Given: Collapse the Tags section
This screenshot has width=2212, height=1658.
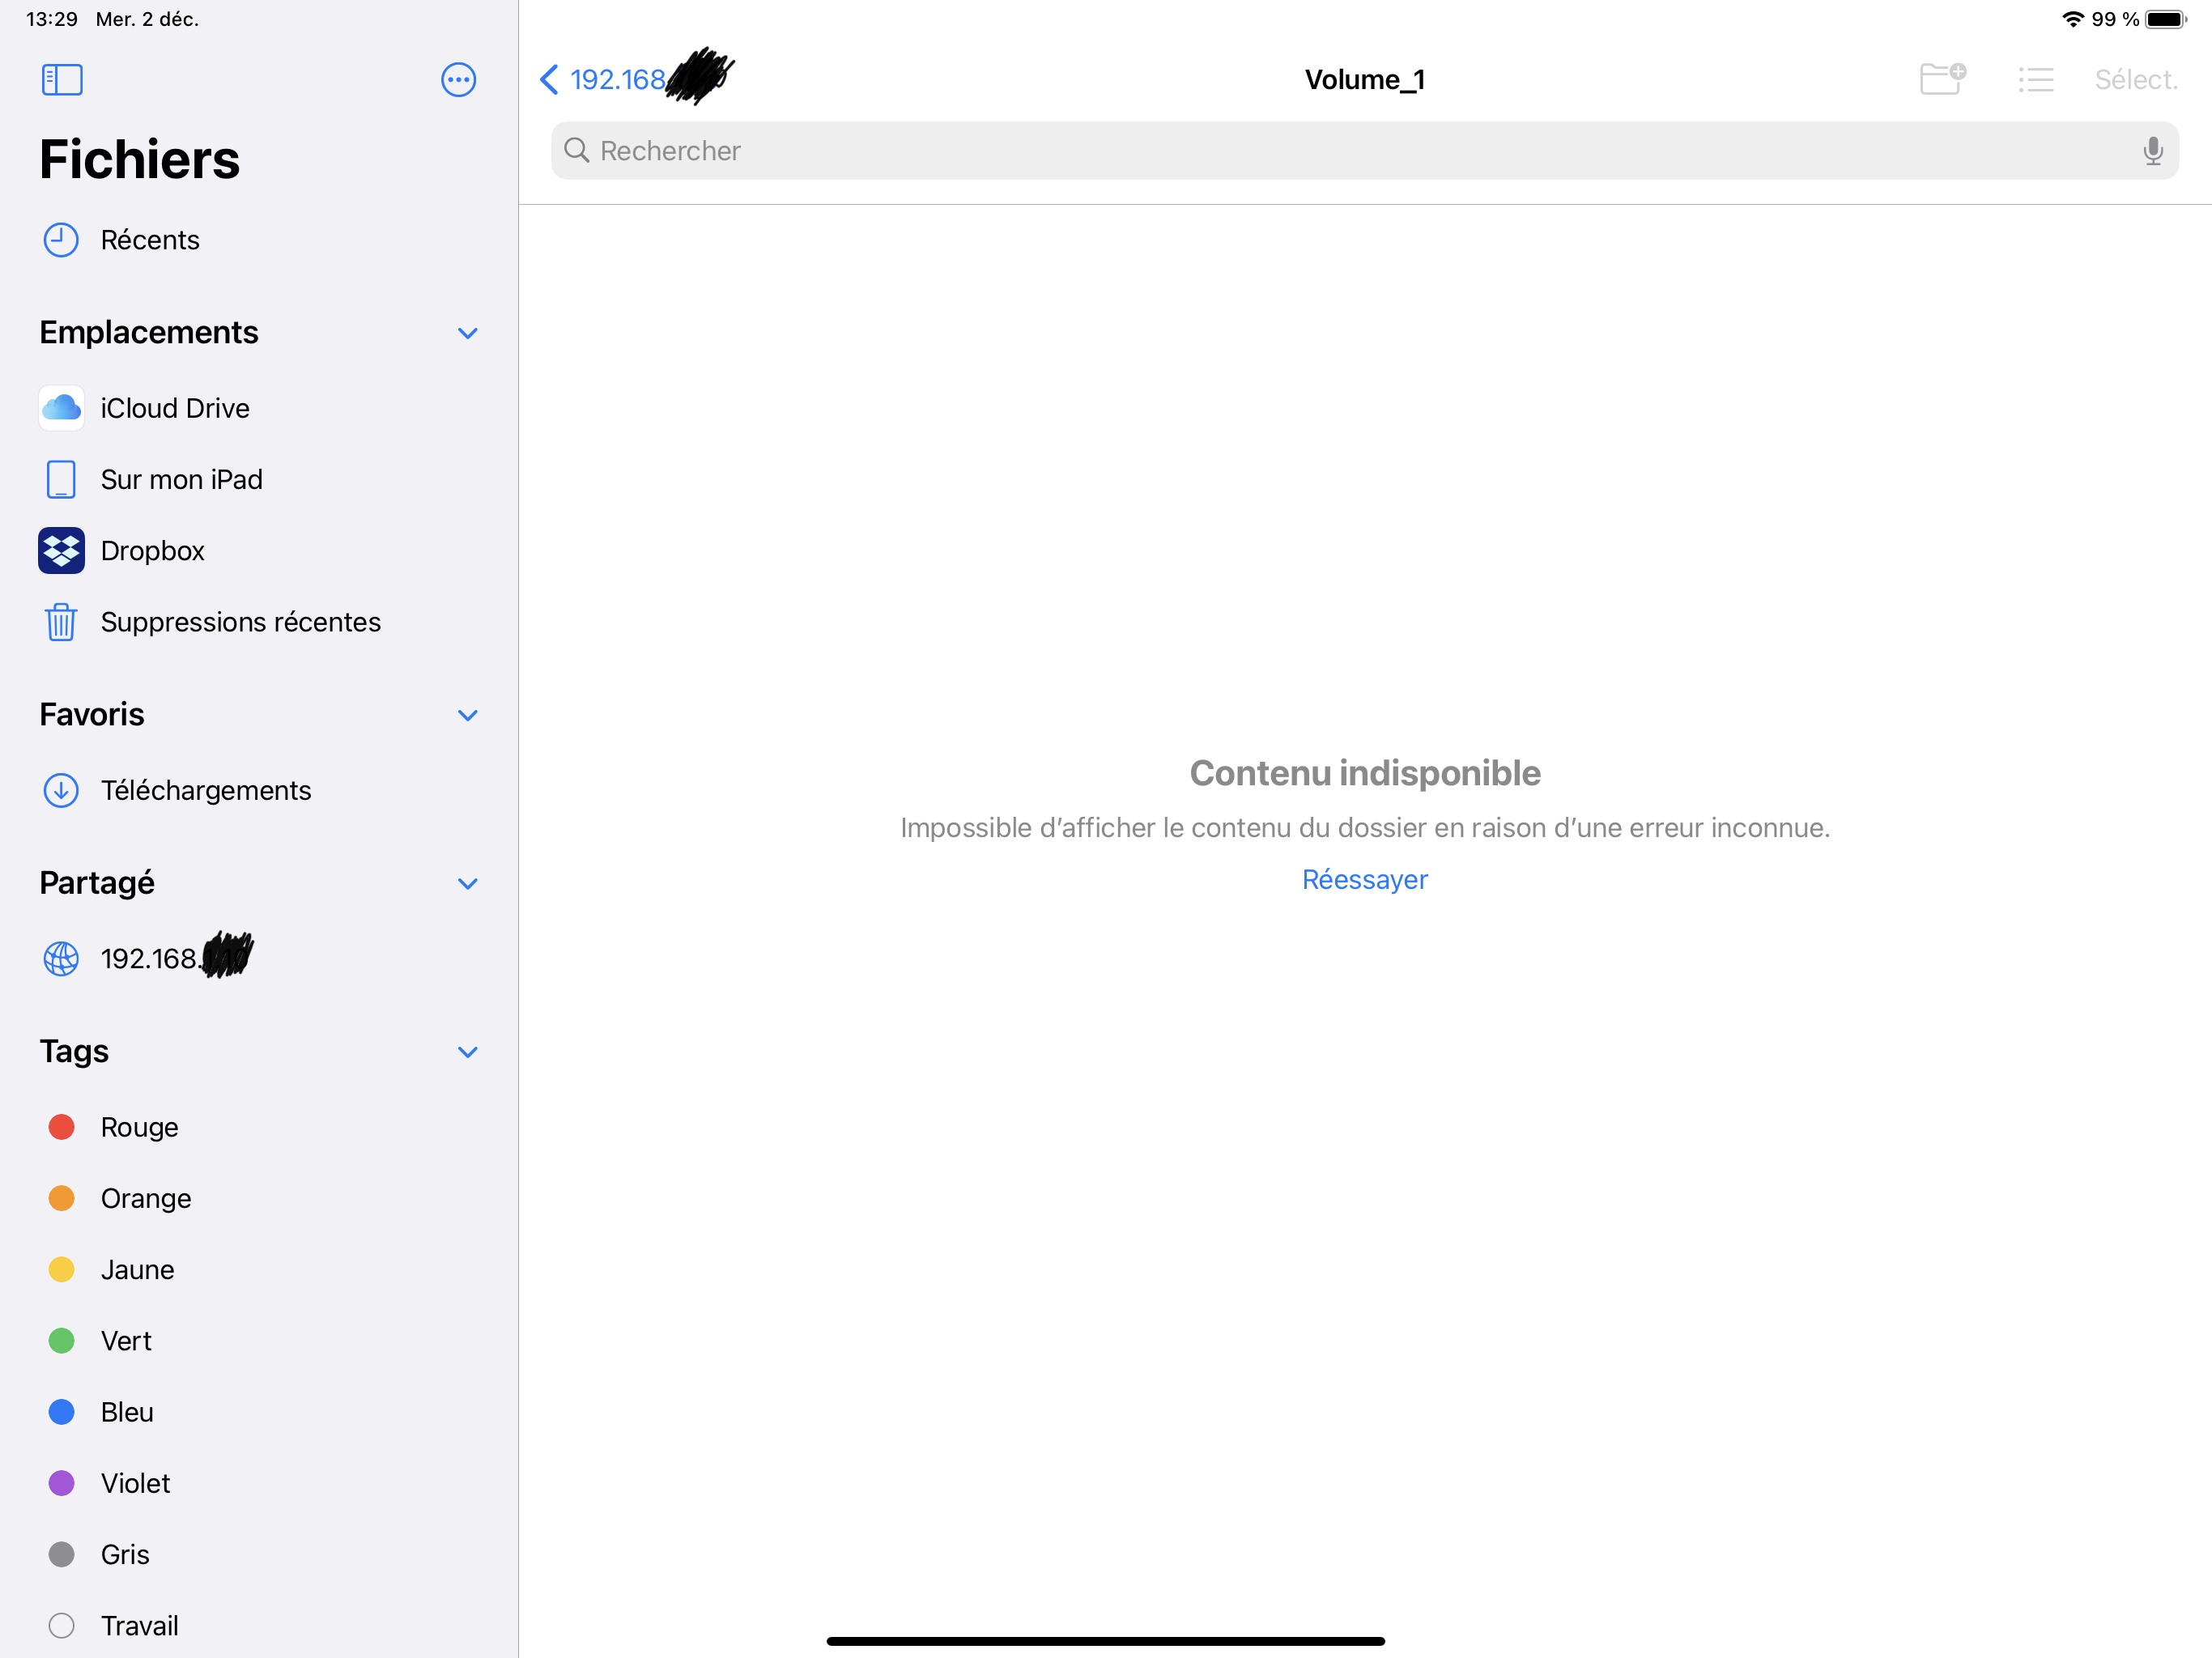Looking at the screenshot, I should click(467, 1052).
